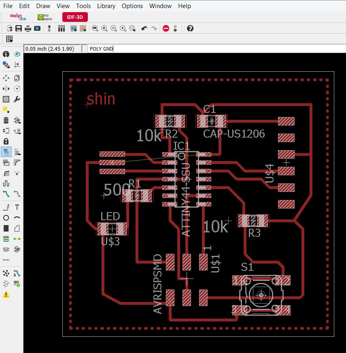Select the Route signal tool
The image size is (346, 353).
6,194
